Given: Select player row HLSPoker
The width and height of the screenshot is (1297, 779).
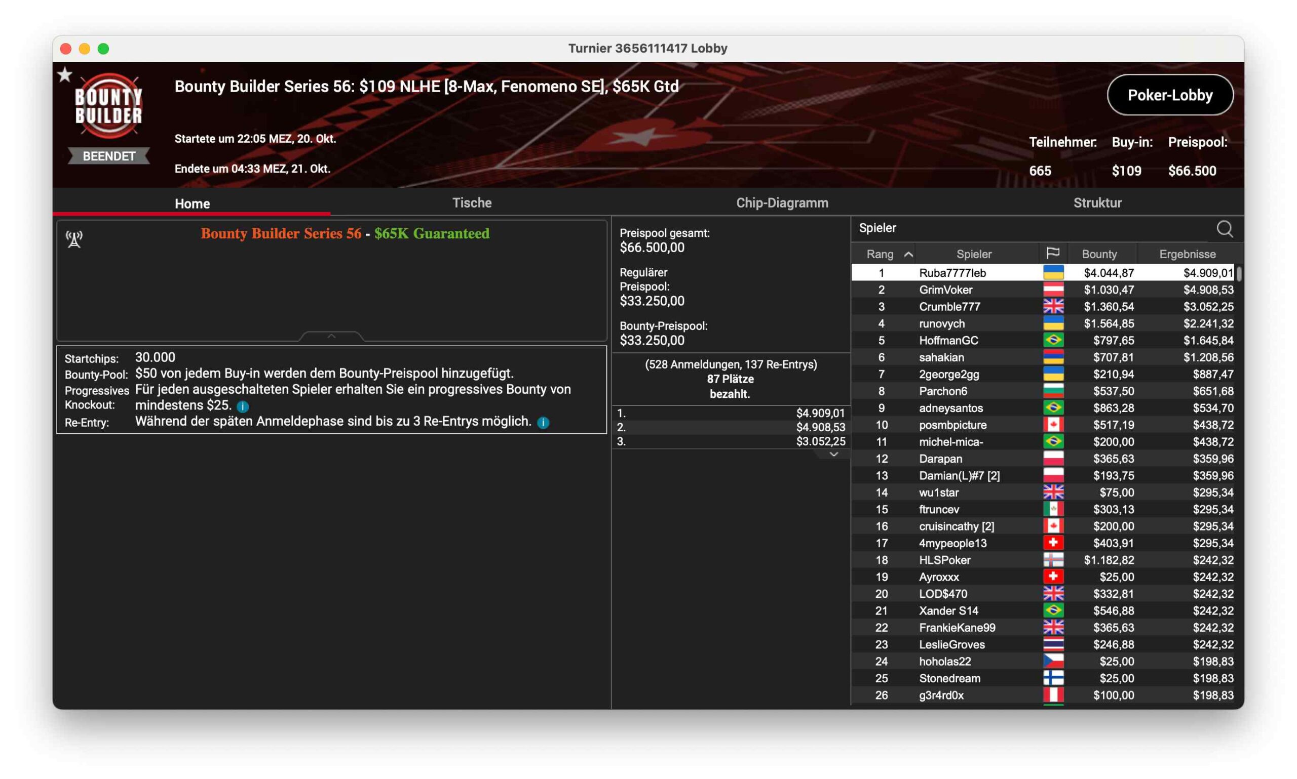Looking at the screenshot, I should point(944,560).
